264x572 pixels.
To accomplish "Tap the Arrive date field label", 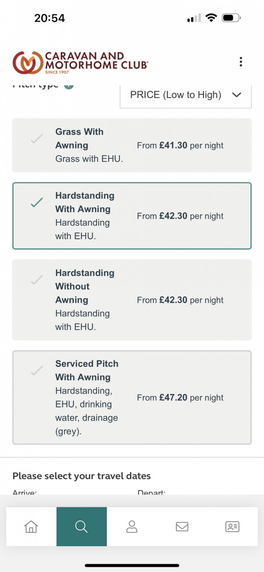I will coord(25,492).
